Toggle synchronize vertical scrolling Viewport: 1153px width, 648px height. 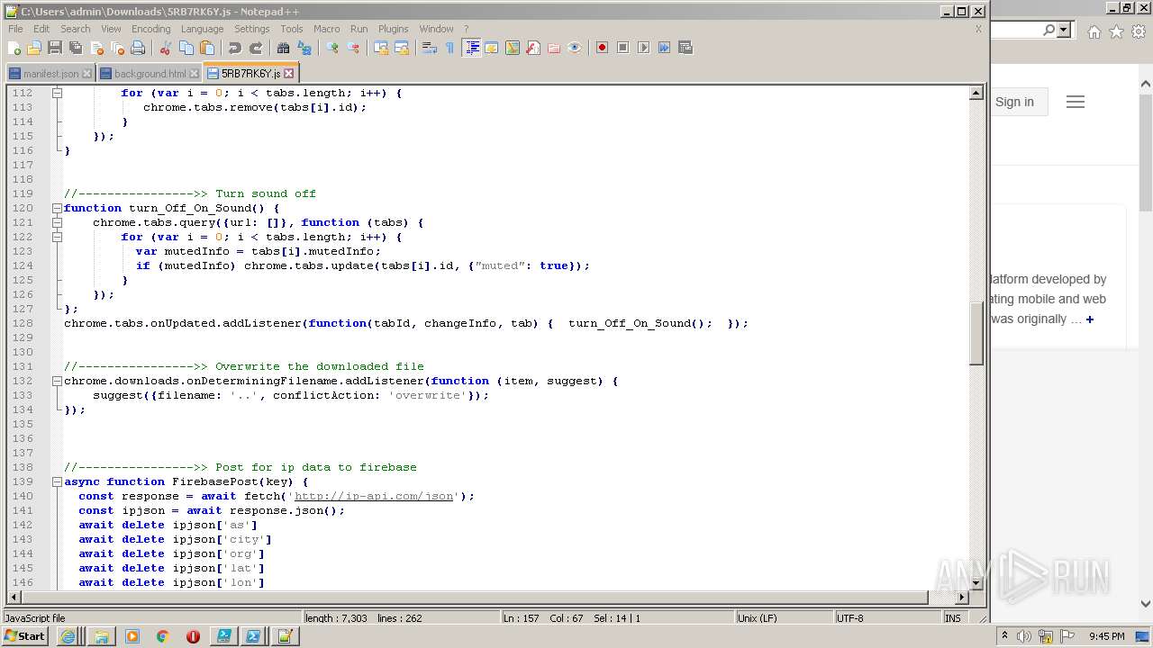(381, 48)
